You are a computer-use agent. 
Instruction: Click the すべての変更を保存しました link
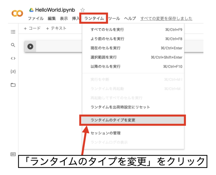click(166, 19)
